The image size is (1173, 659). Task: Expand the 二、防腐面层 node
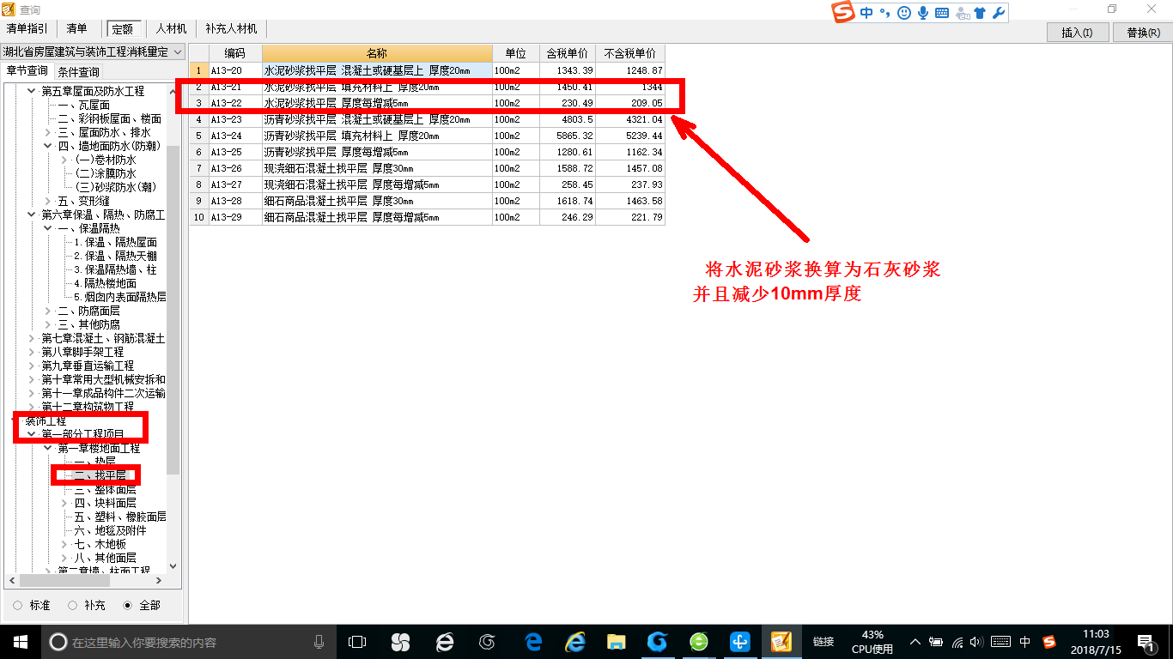48,311
